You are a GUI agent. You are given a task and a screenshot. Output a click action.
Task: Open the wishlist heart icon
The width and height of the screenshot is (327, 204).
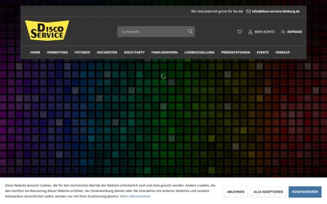tap(240, 32)
